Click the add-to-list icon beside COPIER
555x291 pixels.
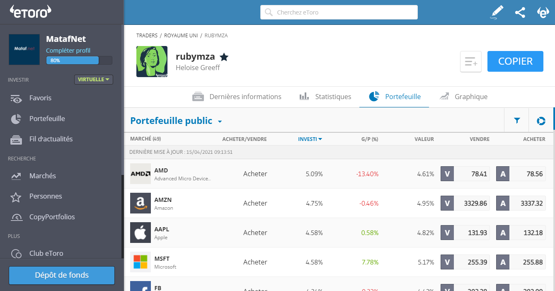point(471,62)
